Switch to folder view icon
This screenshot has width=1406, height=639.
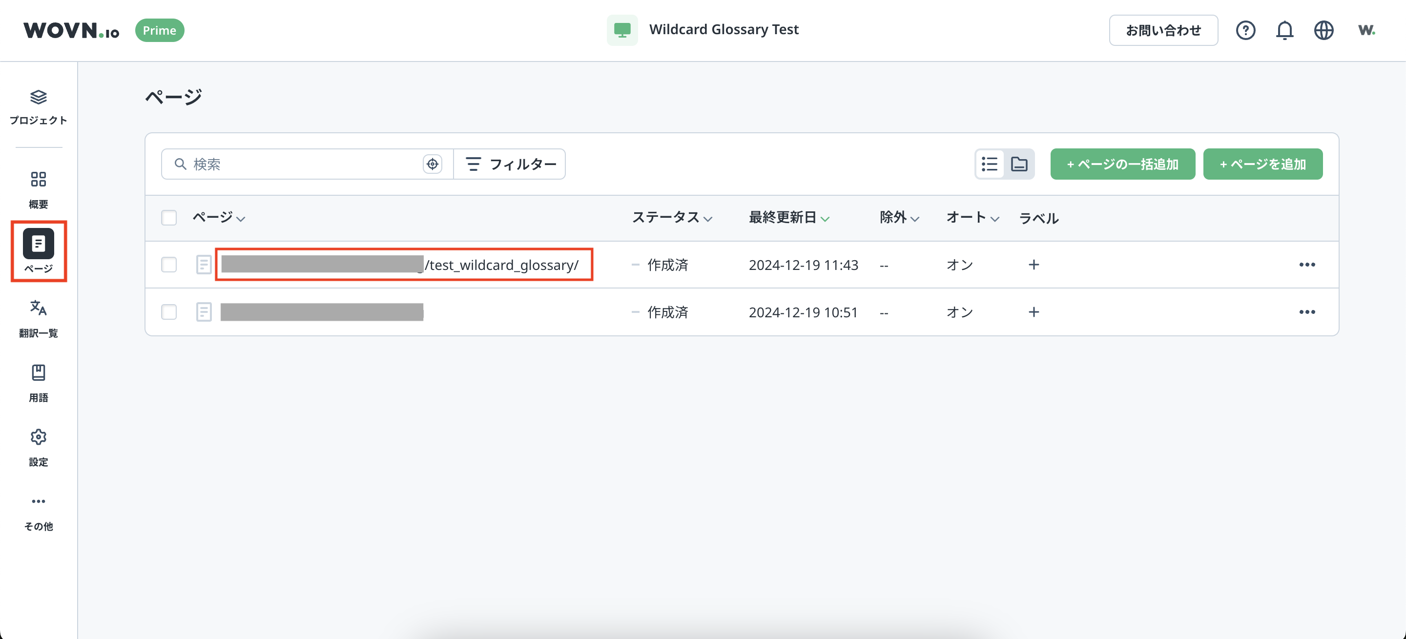coord(1019,164)
